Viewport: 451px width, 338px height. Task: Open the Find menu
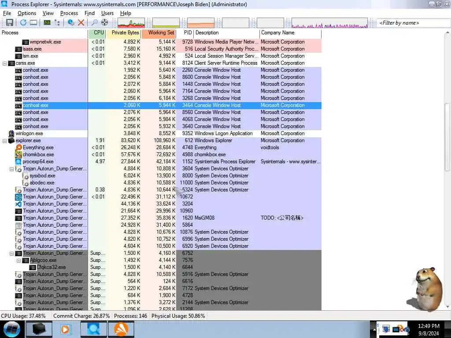click(89, 13)
